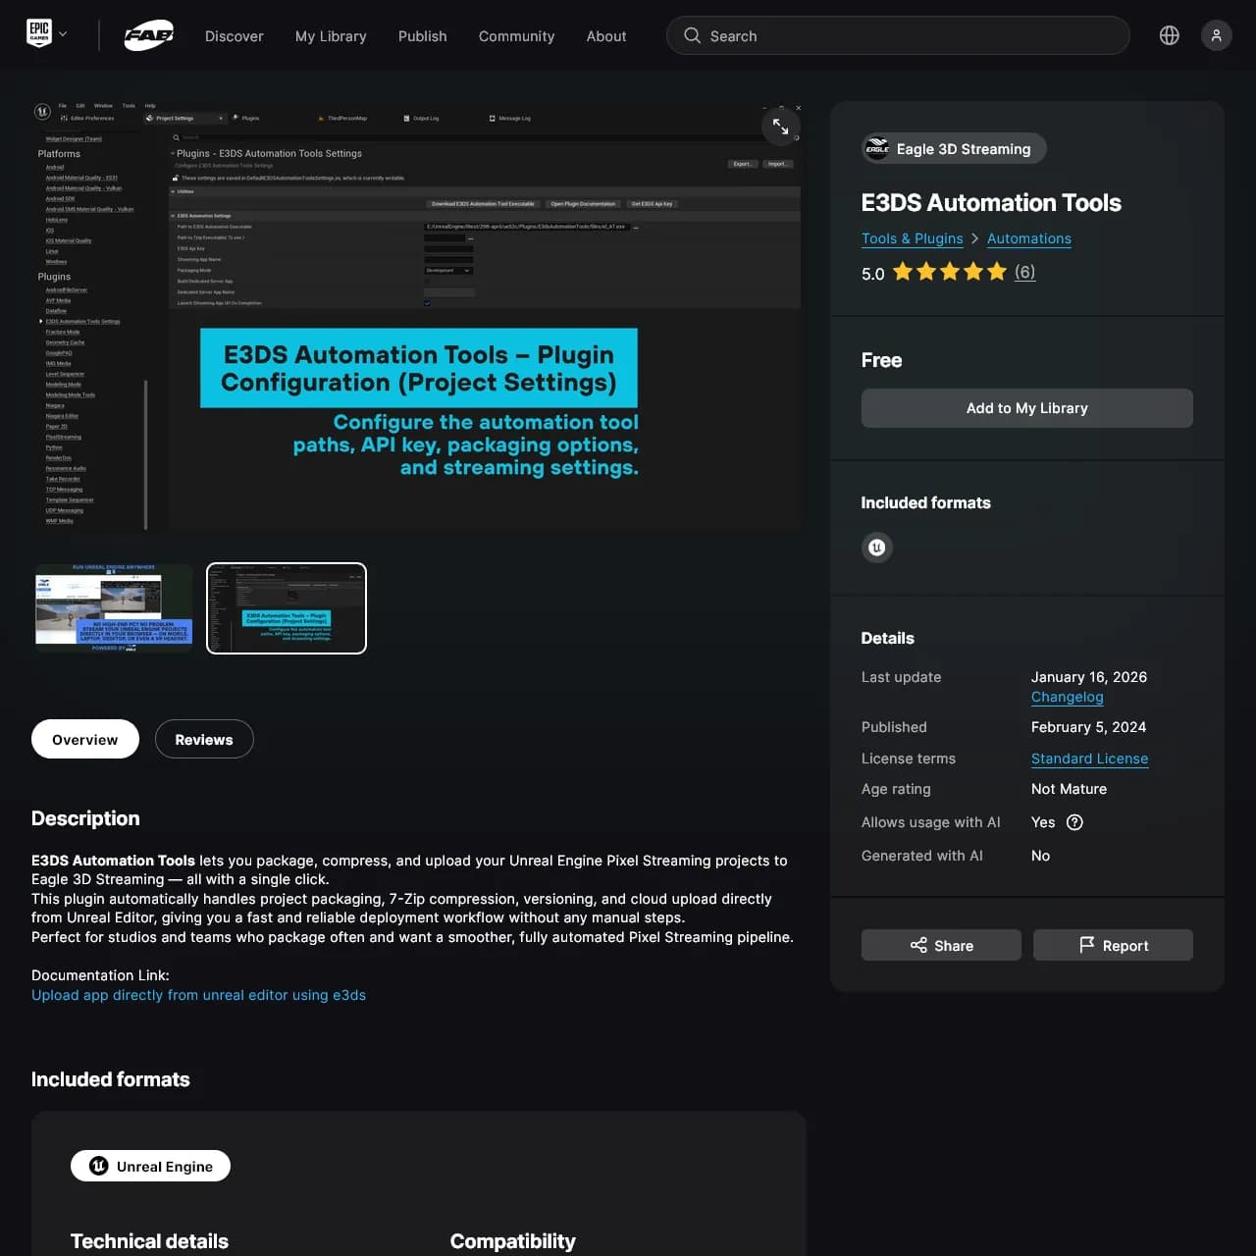
Task: Open the Standard License link
Action: pos(1090,759)
